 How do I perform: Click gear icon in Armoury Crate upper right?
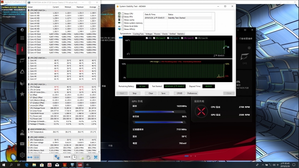[x=249, y=48]
